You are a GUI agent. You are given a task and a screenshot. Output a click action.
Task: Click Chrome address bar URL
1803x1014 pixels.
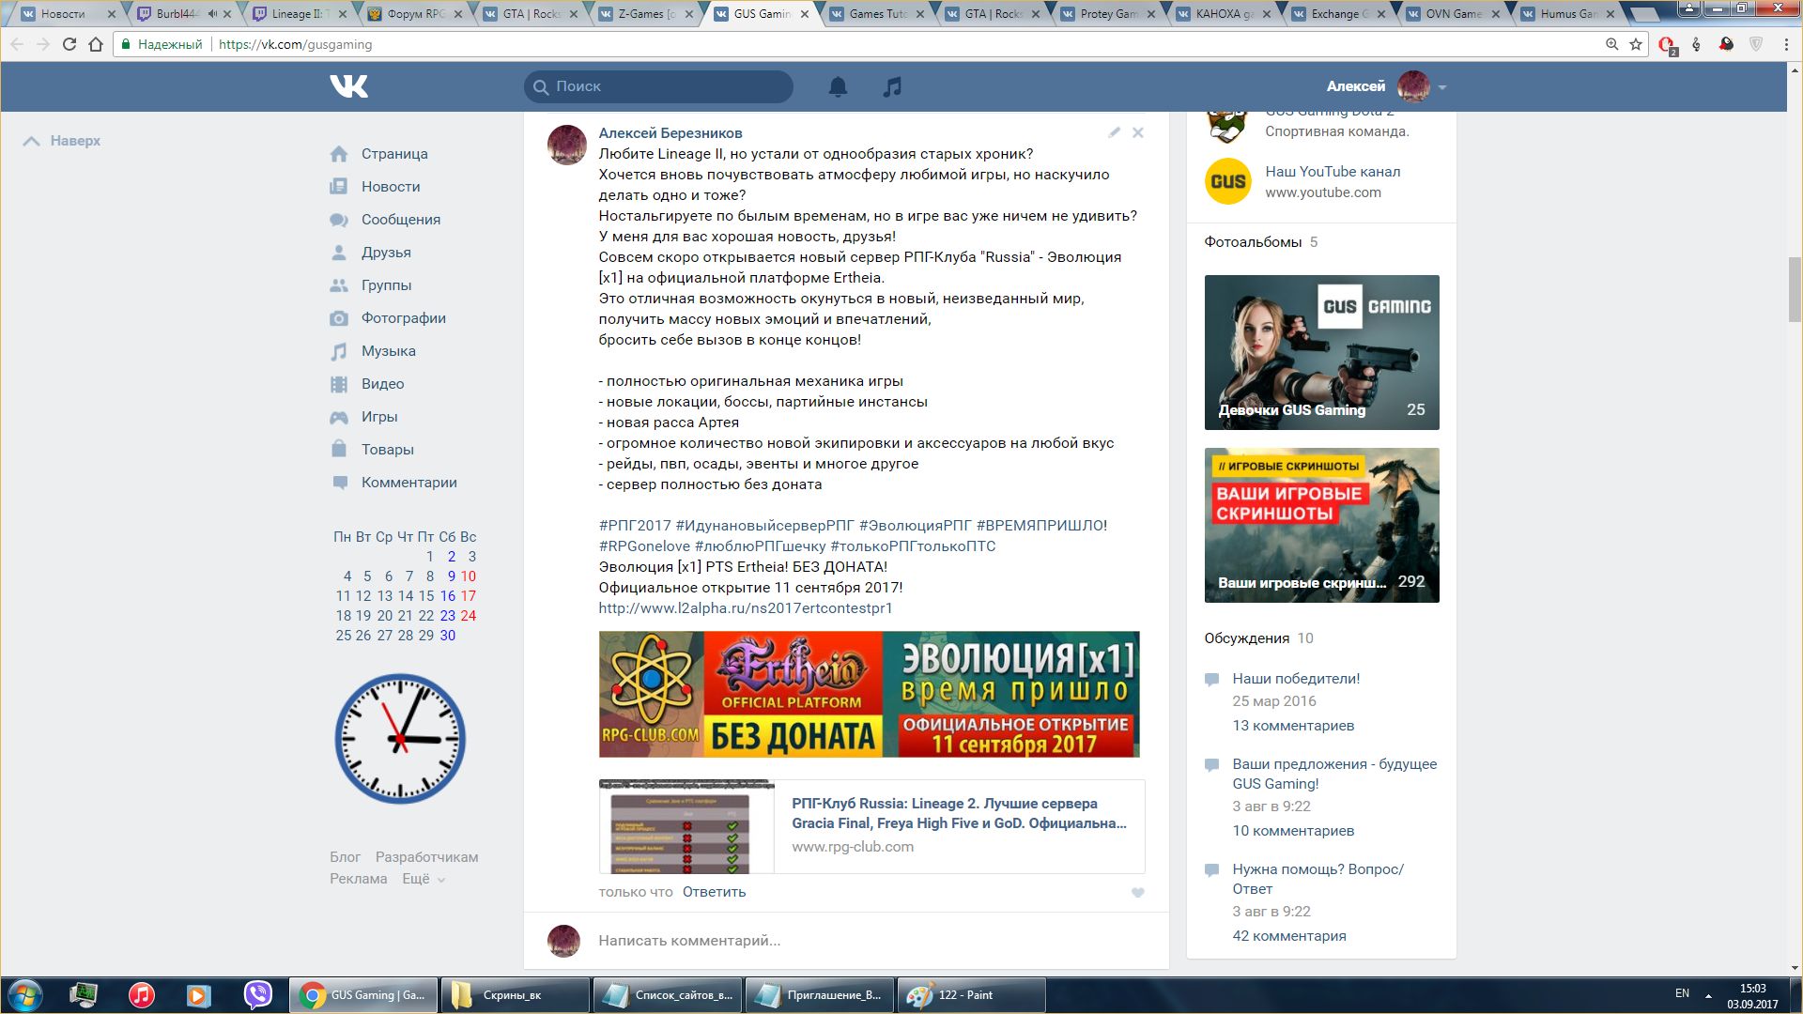point(295,44)
